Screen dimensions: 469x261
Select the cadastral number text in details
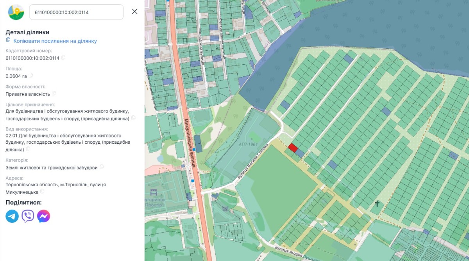pyautogui.click(x=32, y=58)
